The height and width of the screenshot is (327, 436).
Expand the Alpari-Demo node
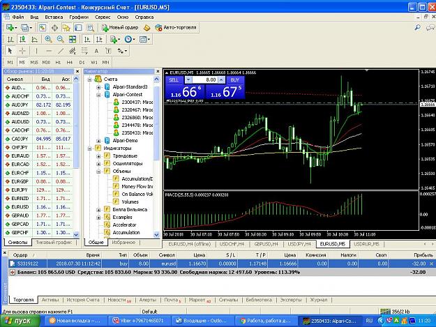98,141
